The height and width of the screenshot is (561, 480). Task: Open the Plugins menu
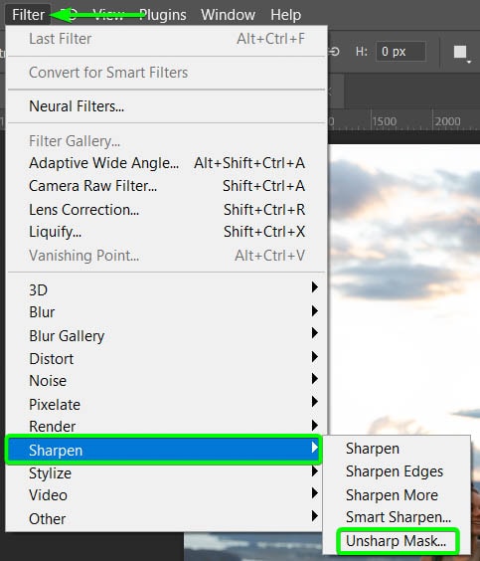[163, 15]
